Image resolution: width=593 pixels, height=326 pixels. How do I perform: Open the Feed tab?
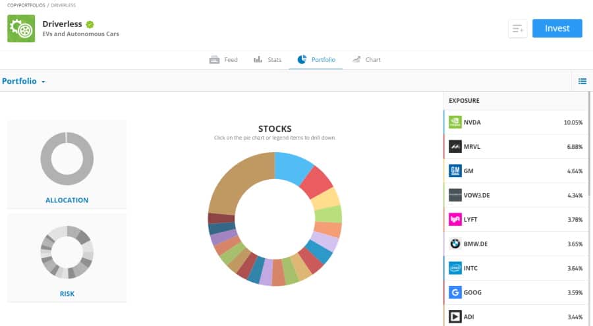tap(223, 60)
